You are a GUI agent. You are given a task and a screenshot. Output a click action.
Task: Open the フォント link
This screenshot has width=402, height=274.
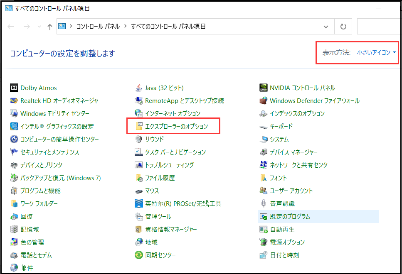pyautogui.click(x=279, y=178)
